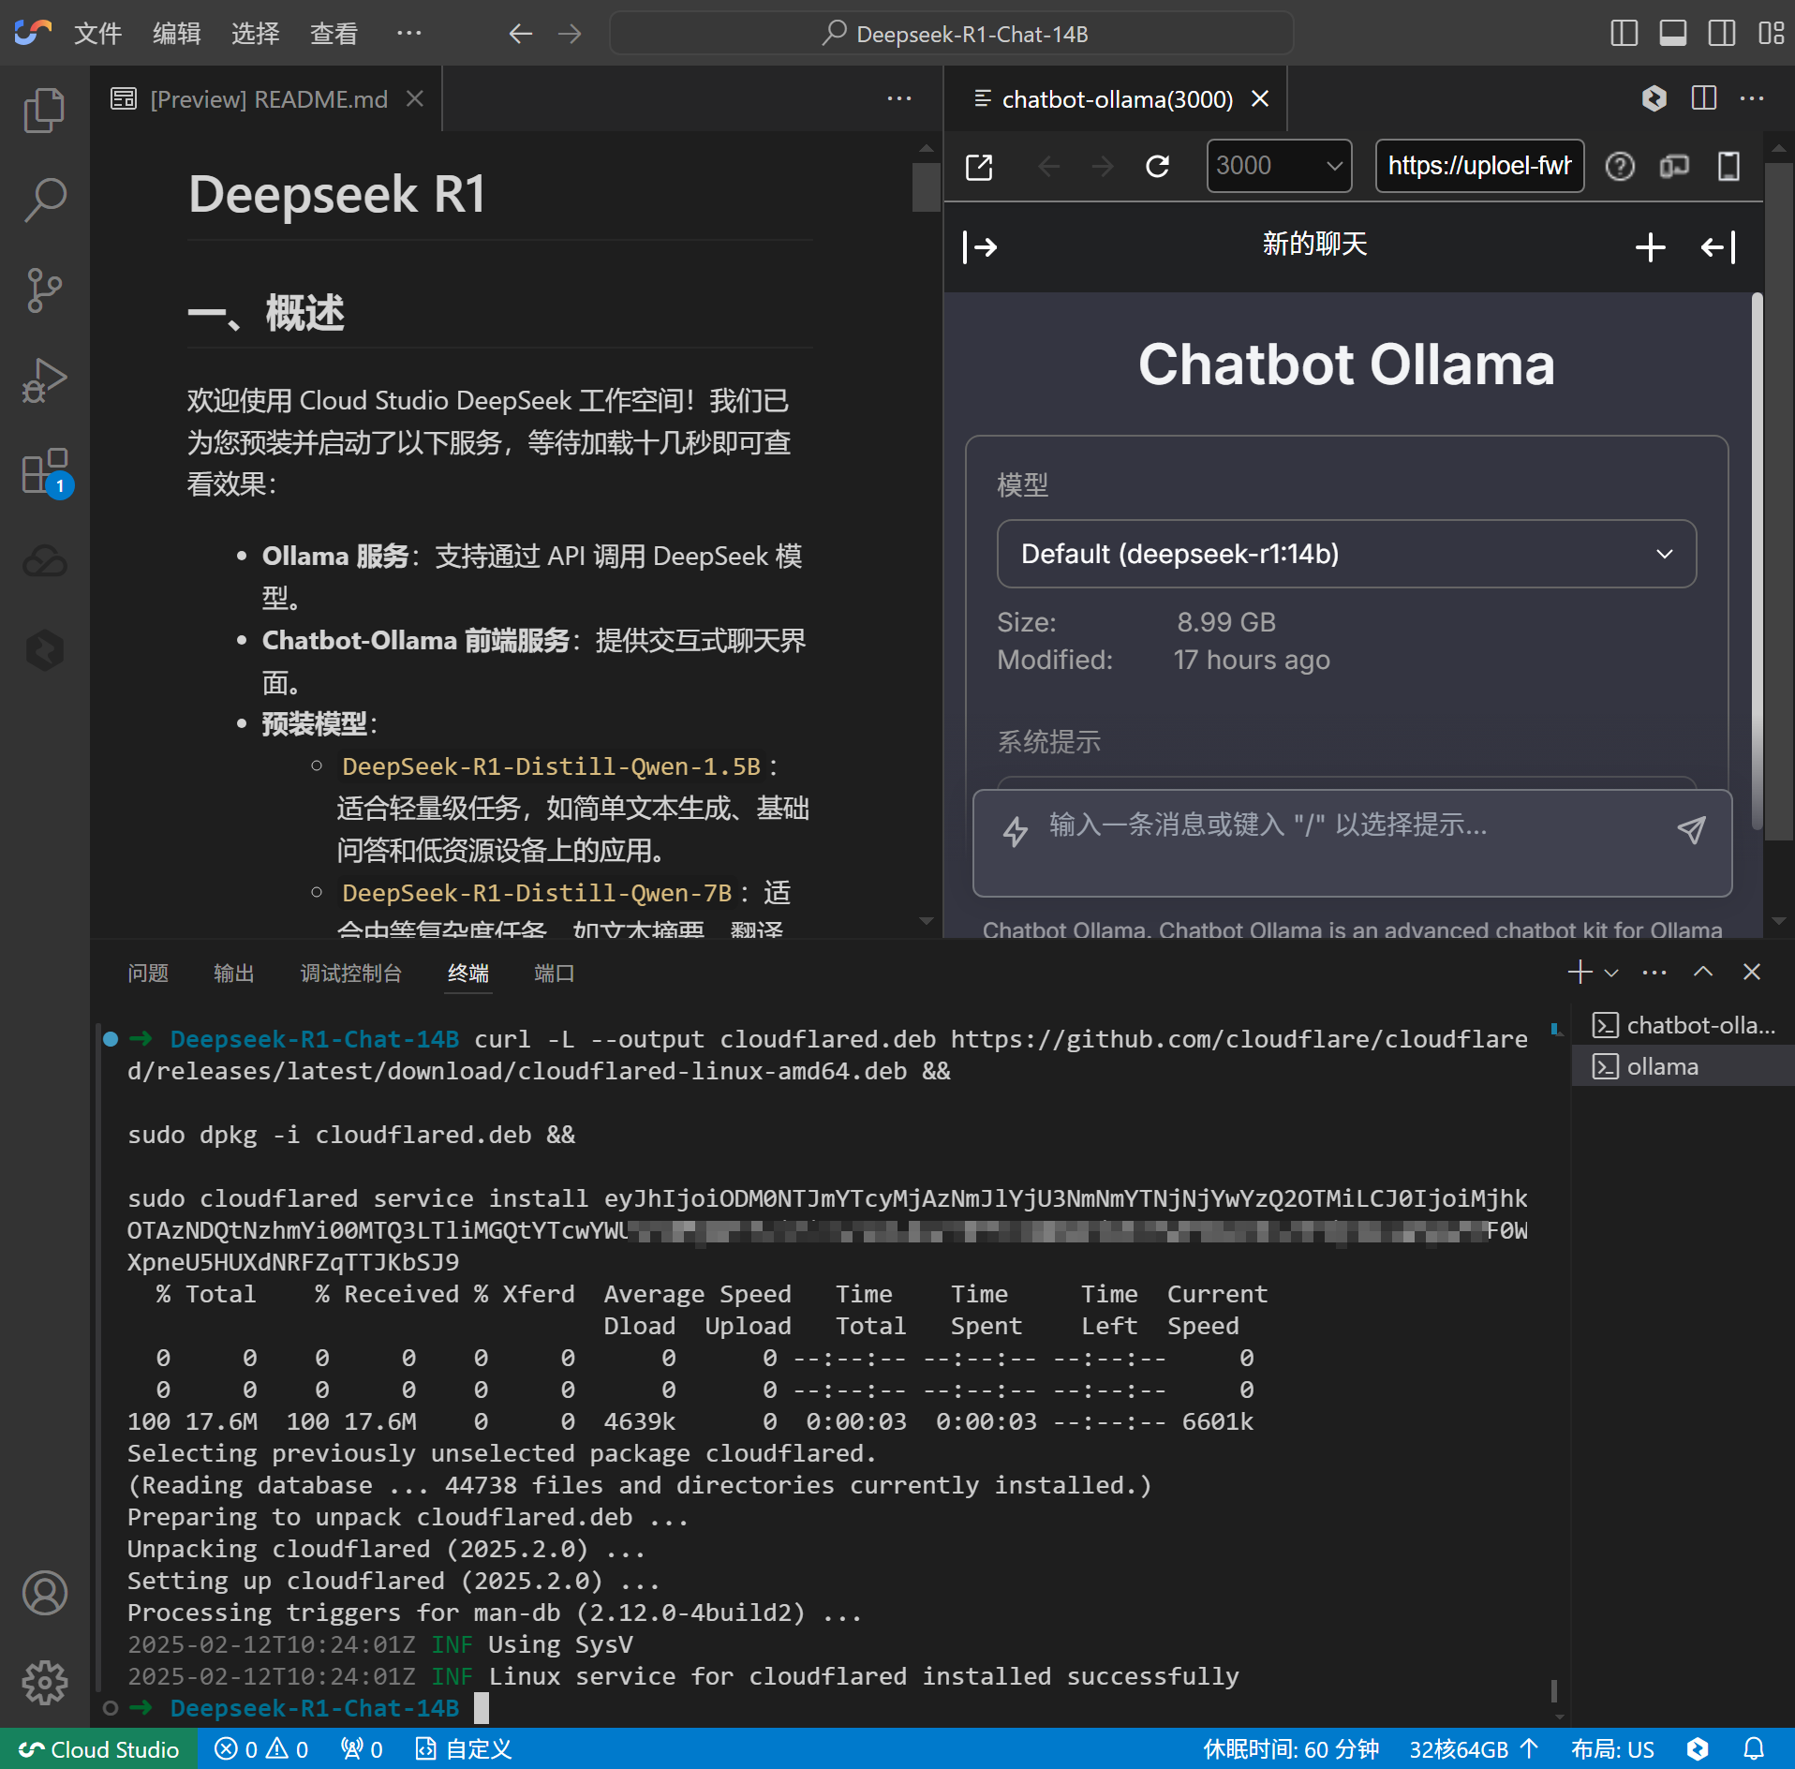
Task: Focus the chat message input box
Action: [x=1352, y=843]
